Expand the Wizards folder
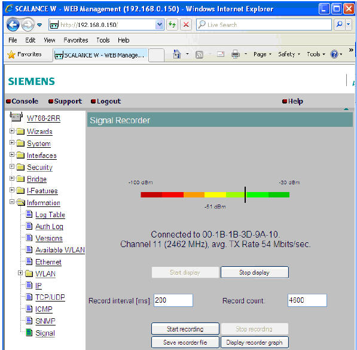Screen dimensions: 357x350 tap(12, 131)
